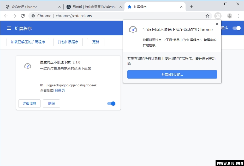
Task: Click the 更新 button
Action: 96,42
